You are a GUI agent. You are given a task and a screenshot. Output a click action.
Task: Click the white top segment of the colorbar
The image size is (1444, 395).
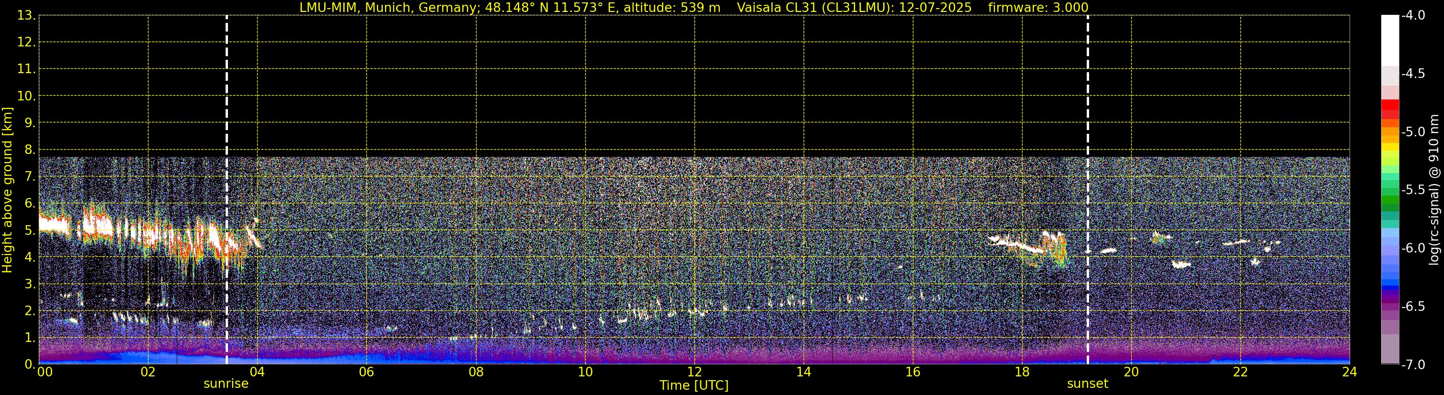[1389, 39]
